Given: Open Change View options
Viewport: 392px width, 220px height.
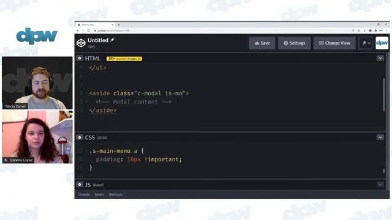Looking at the screenshot, I should [x=334, y=43].
